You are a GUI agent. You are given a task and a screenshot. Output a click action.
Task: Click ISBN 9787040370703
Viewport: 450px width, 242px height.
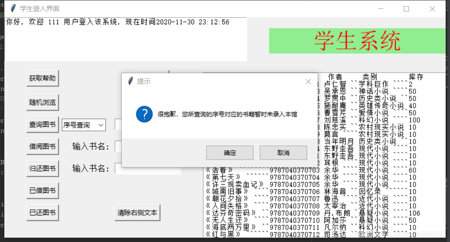coord(294,170)
